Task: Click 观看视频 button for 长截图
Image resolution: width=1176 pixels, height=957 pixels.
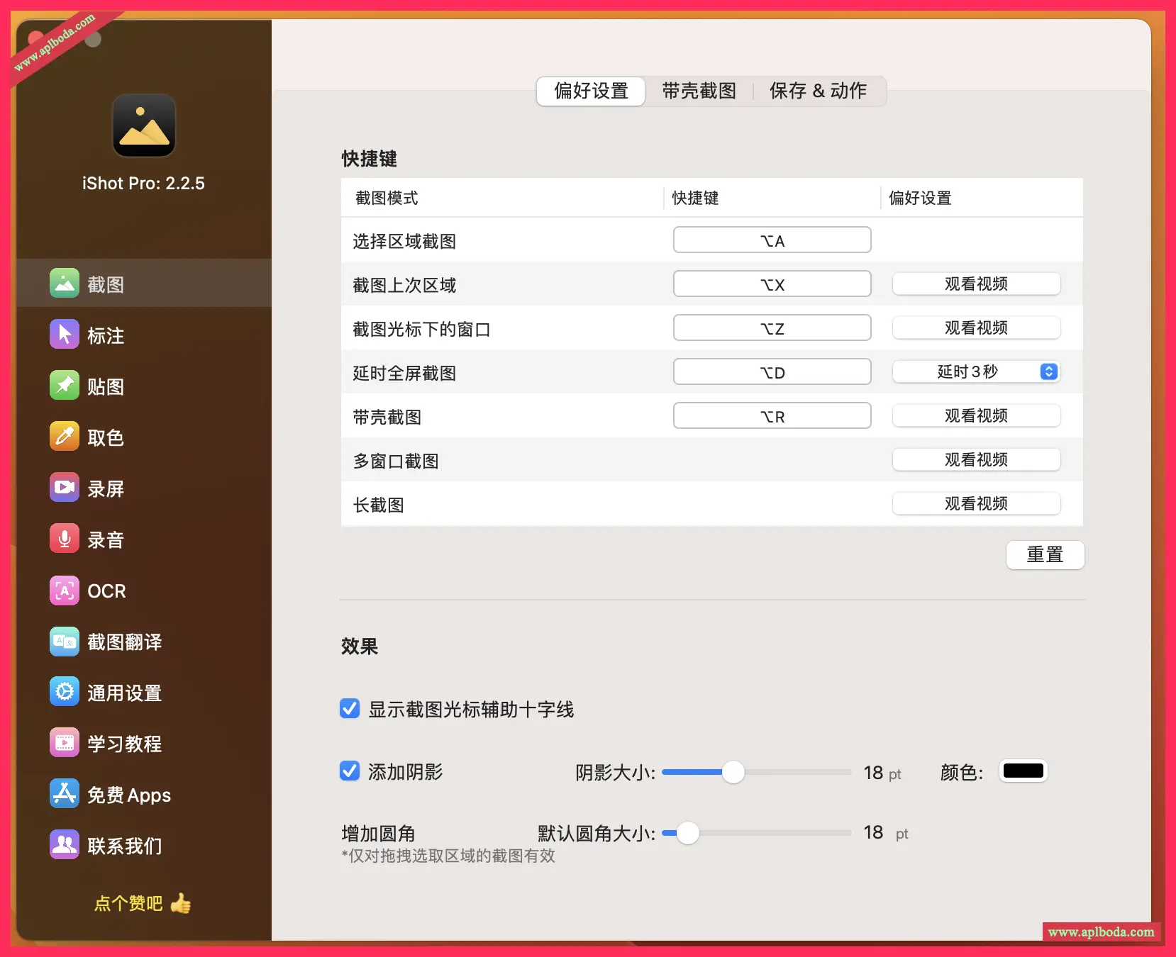Action: (x=976, y=504)
